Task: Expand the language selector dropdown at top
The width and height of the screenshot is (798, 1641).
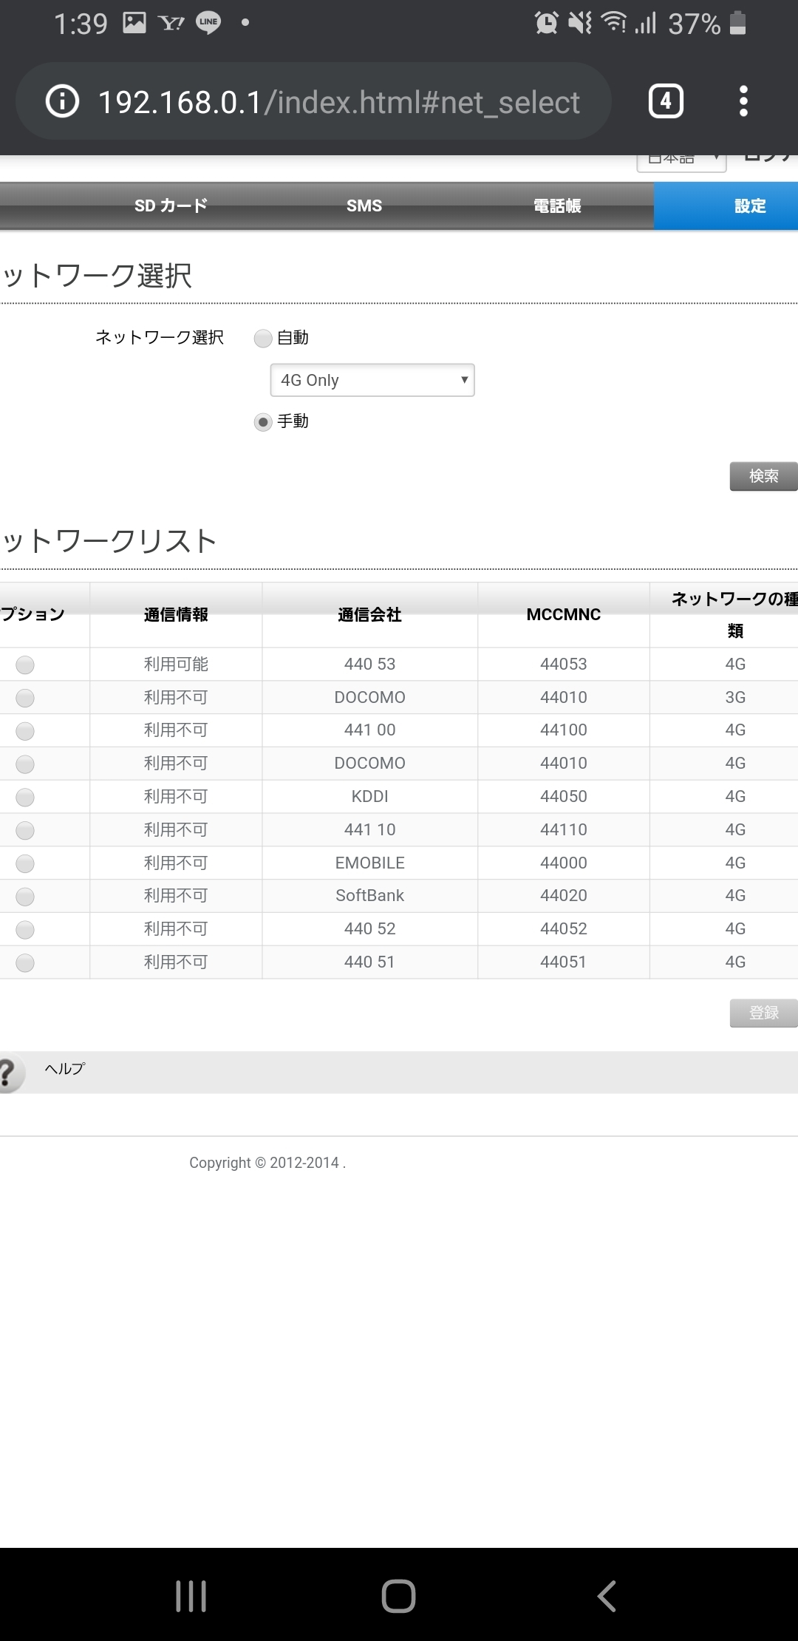Action: (x=681, y=160)
